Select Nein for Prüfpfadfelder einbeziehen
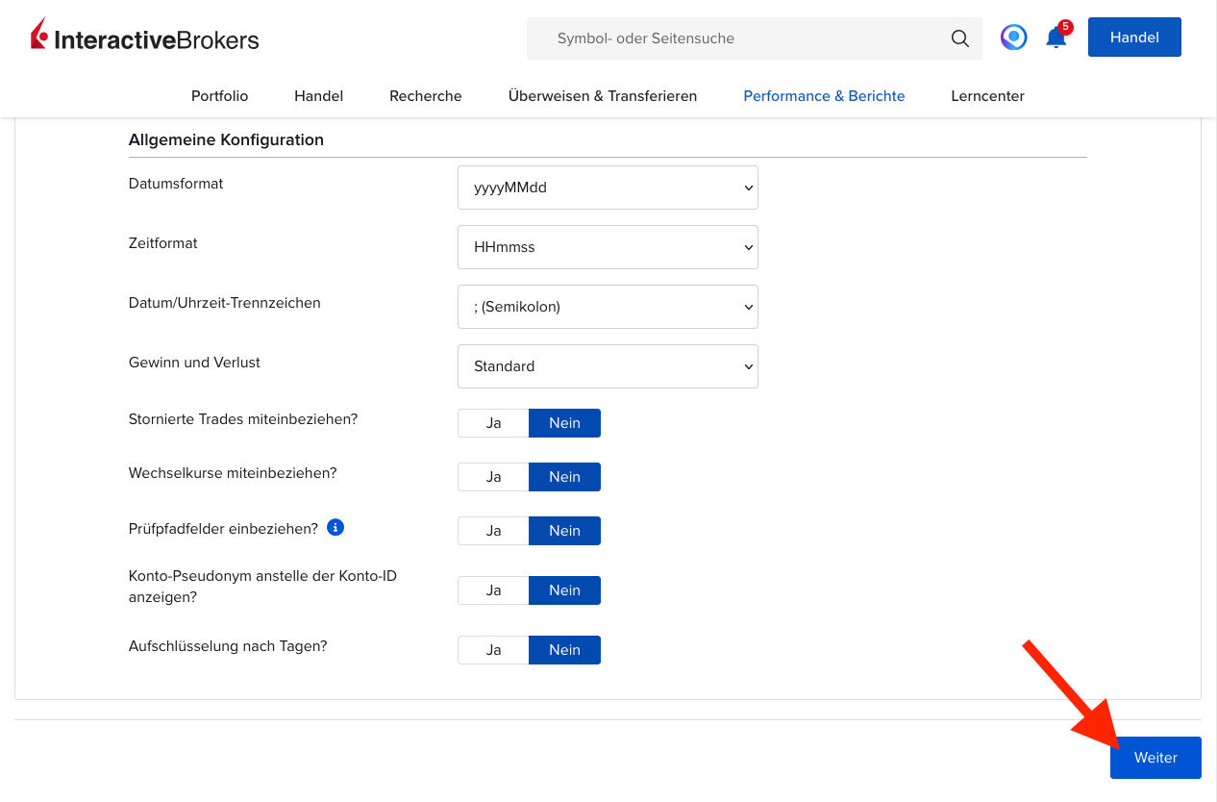Viewport: 1217px width, 802px height. 564,531
